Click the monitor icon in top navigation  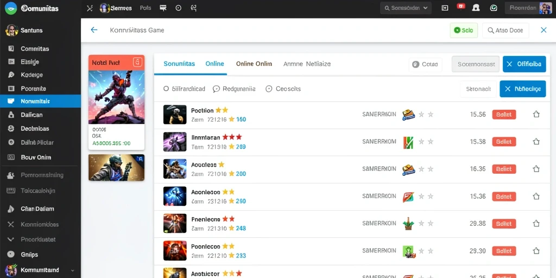point(163,8)
